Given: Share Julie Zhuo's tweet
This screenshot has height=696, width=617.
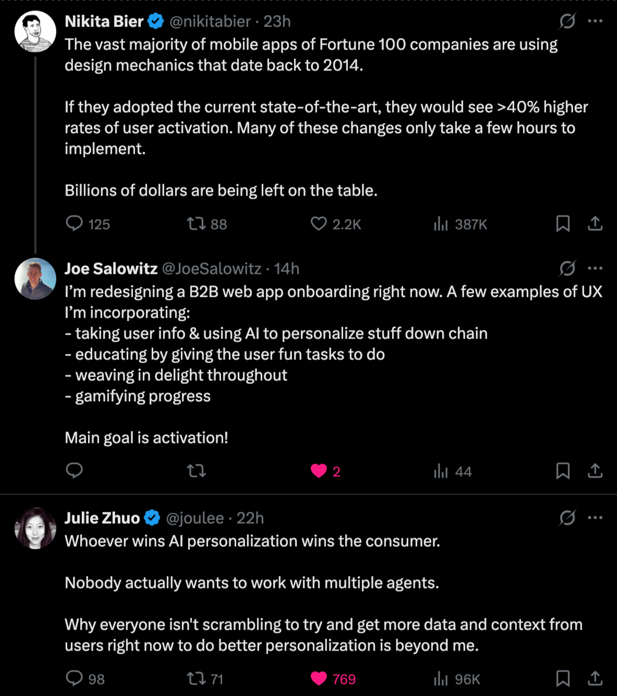Looking at the screenshot, I should pyautogui.click(x=595, y=678).
